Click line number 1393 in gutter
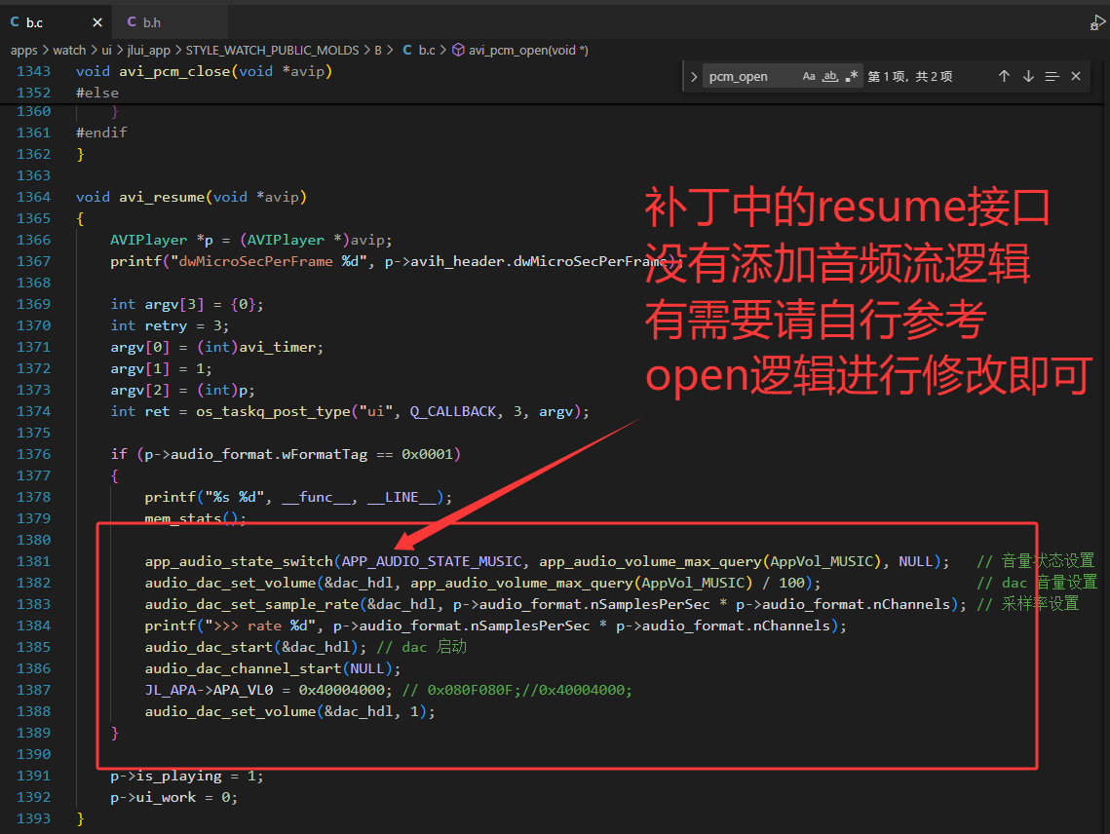Image resolution: width=1110 pixels, height=834 pixels. tap(33, 818)
